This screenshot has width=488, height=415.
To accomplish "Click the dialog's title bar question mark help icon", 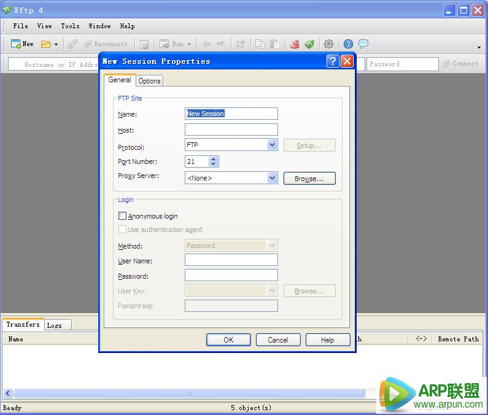I will pyautogui.click(x=332, y=61).
